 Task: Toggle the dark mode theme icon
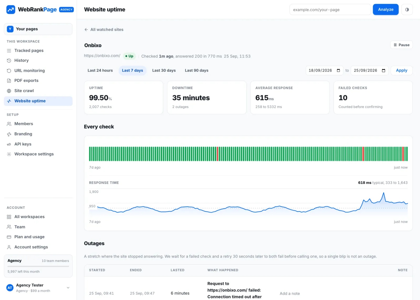(x=407, y=9)
